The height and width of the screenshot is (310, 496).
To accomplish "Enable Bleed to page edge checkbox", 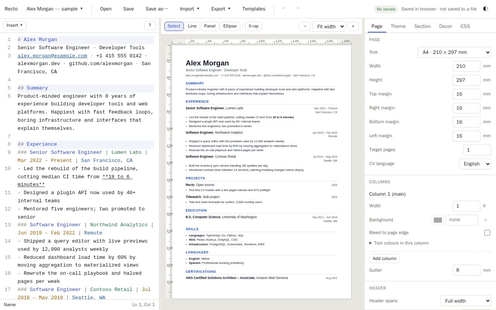I will click(487, 232).
